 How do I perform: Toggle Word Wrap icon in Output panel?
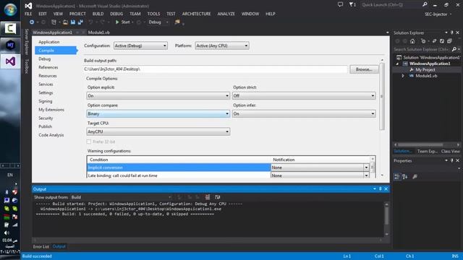[217, 197]
